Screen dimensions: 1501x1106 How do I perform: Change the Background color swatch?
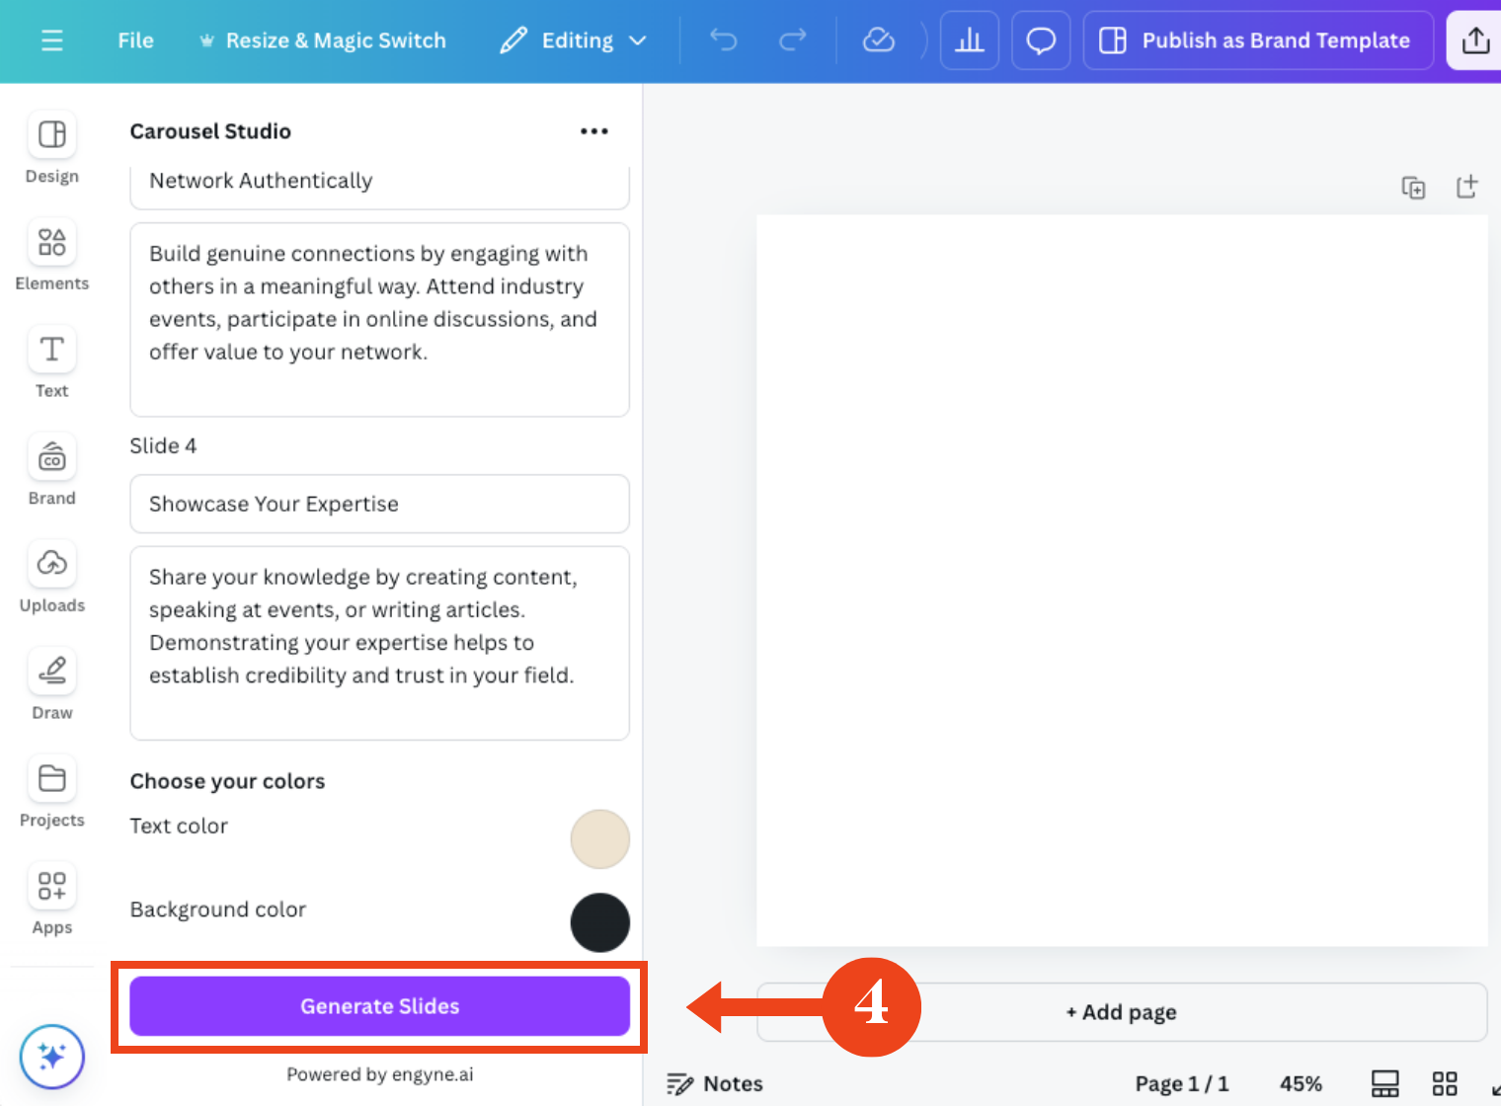click(599, 922)
